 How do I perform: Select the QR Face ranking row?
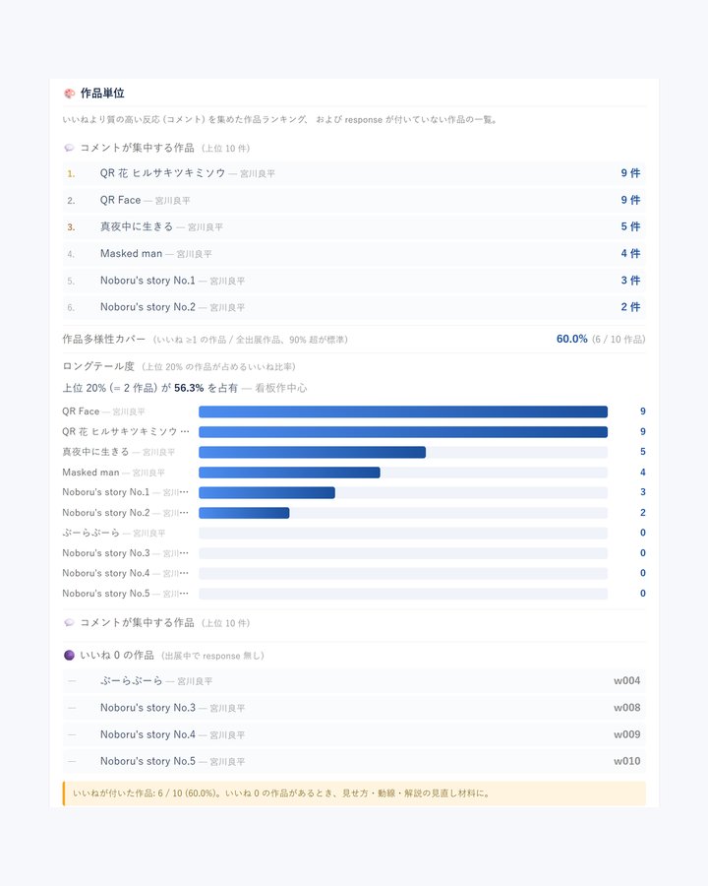tap(354, 200)
